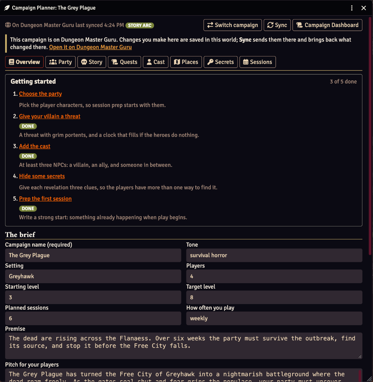Click the Switch campaign button
The image size is (373, 382).
[232, 25]
